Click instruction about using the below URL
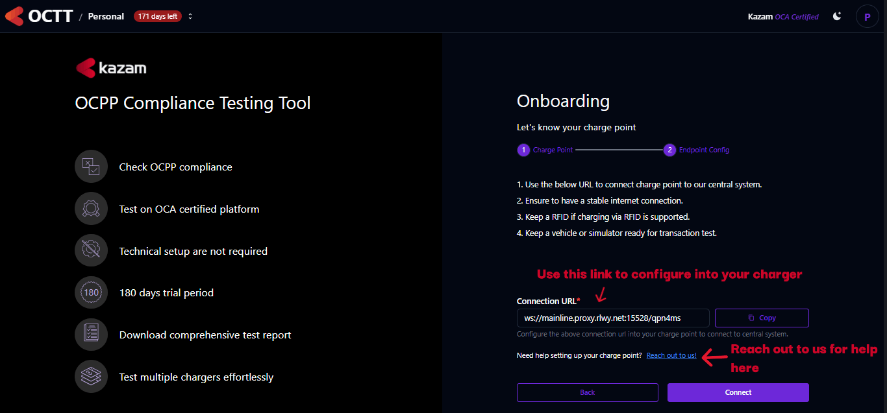Viewport: 887px width, 413px height. point(639,184)
